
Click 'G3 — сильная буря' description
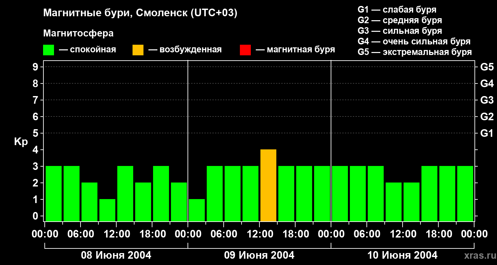[400, 31]
